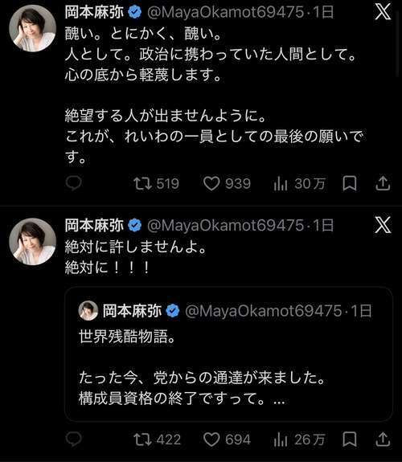View analytics of the 26万 views tweet

pos(299,440)
